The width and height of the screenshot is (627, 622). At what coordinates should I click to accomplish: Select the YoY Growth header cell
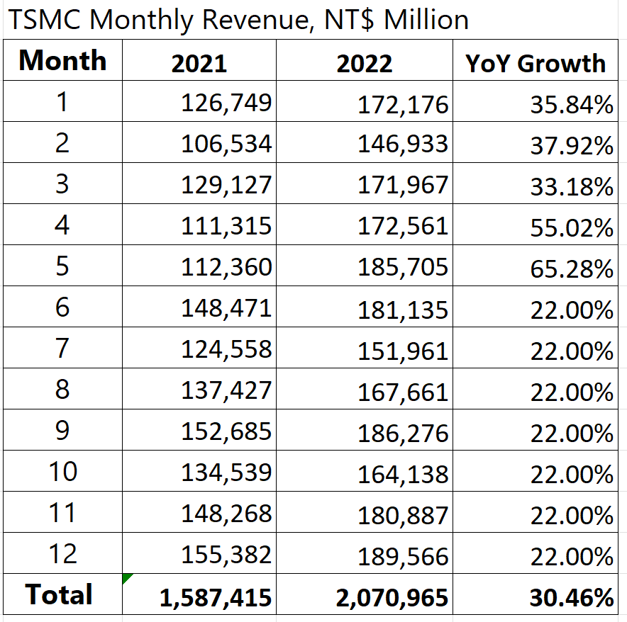click(536, 62)
